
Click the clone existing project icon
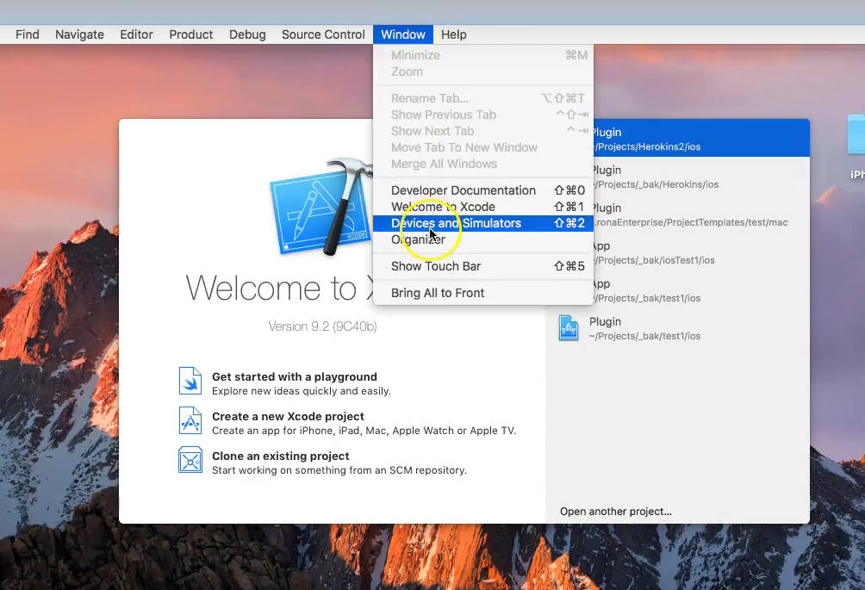[x=190, y=460]
